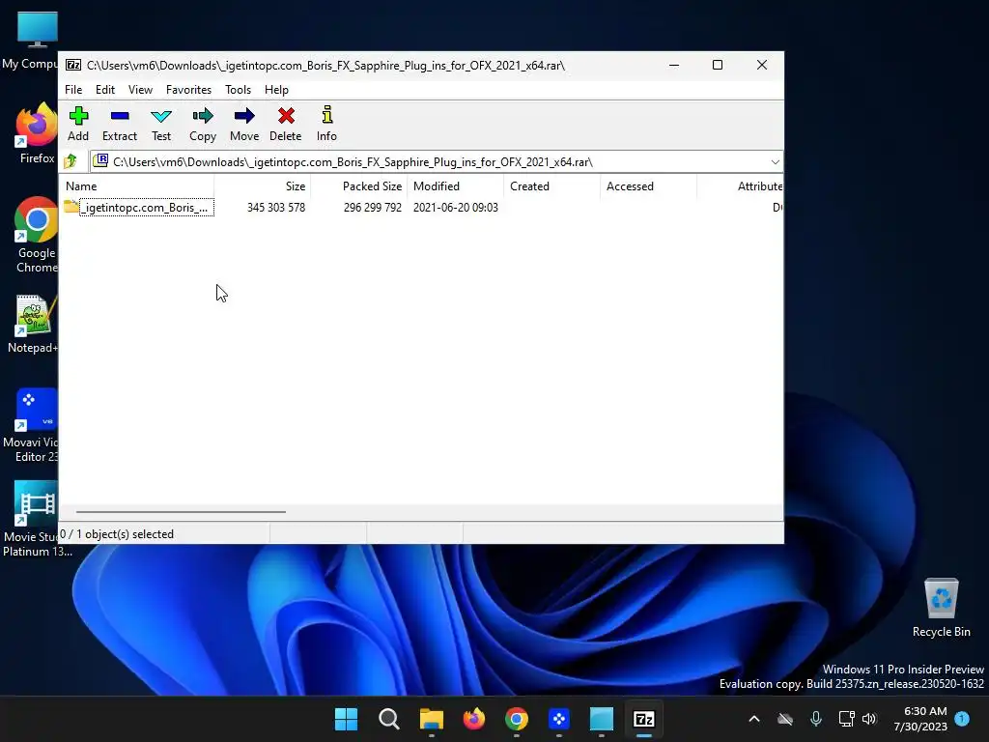This screenshot has height=742, width=989.
Task: Select the Google Chrome desktop shortcut
Action: coord(36,235)
